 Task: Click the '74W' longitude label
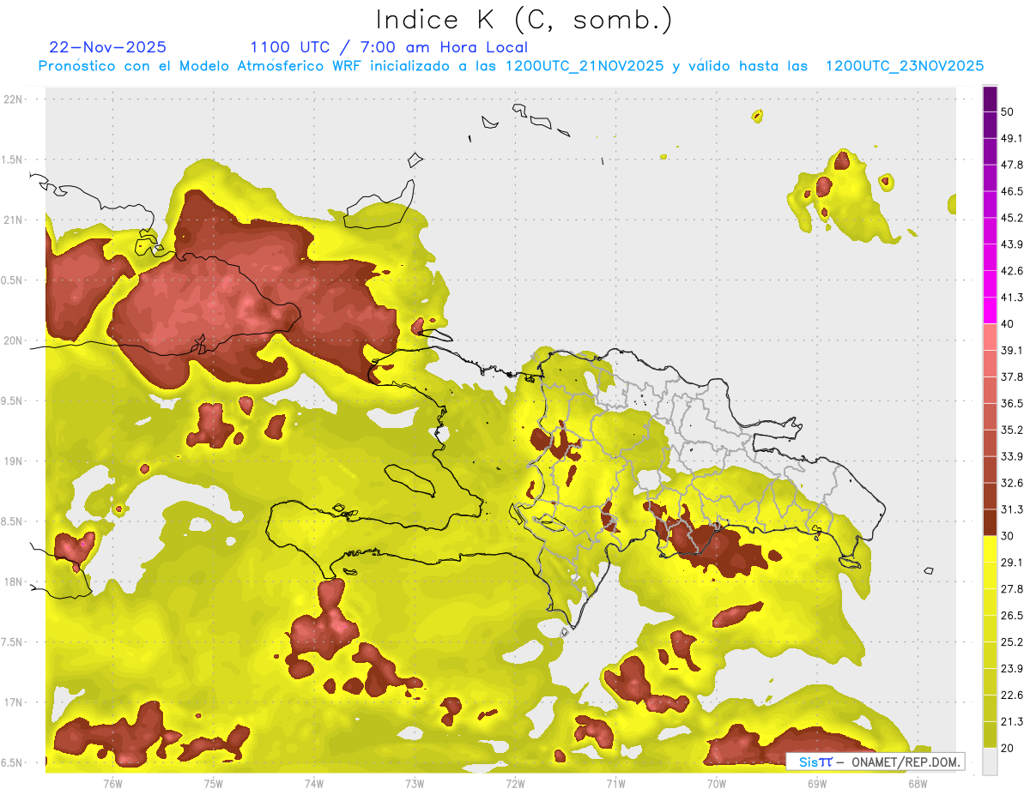[x=313, y=784]
